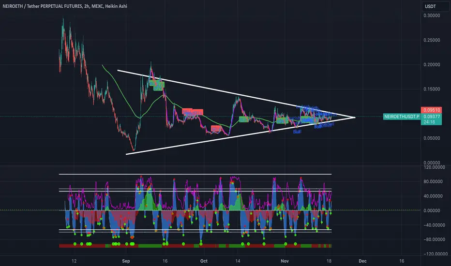Click the 0.15000 price axis label

point(432,89)
